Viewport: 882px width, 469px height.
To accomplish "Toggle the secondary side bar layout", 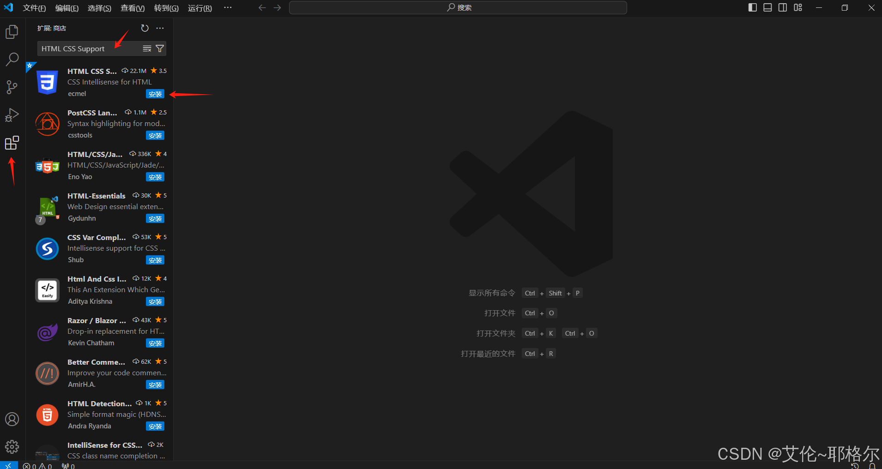I will [x=783, y=7].
